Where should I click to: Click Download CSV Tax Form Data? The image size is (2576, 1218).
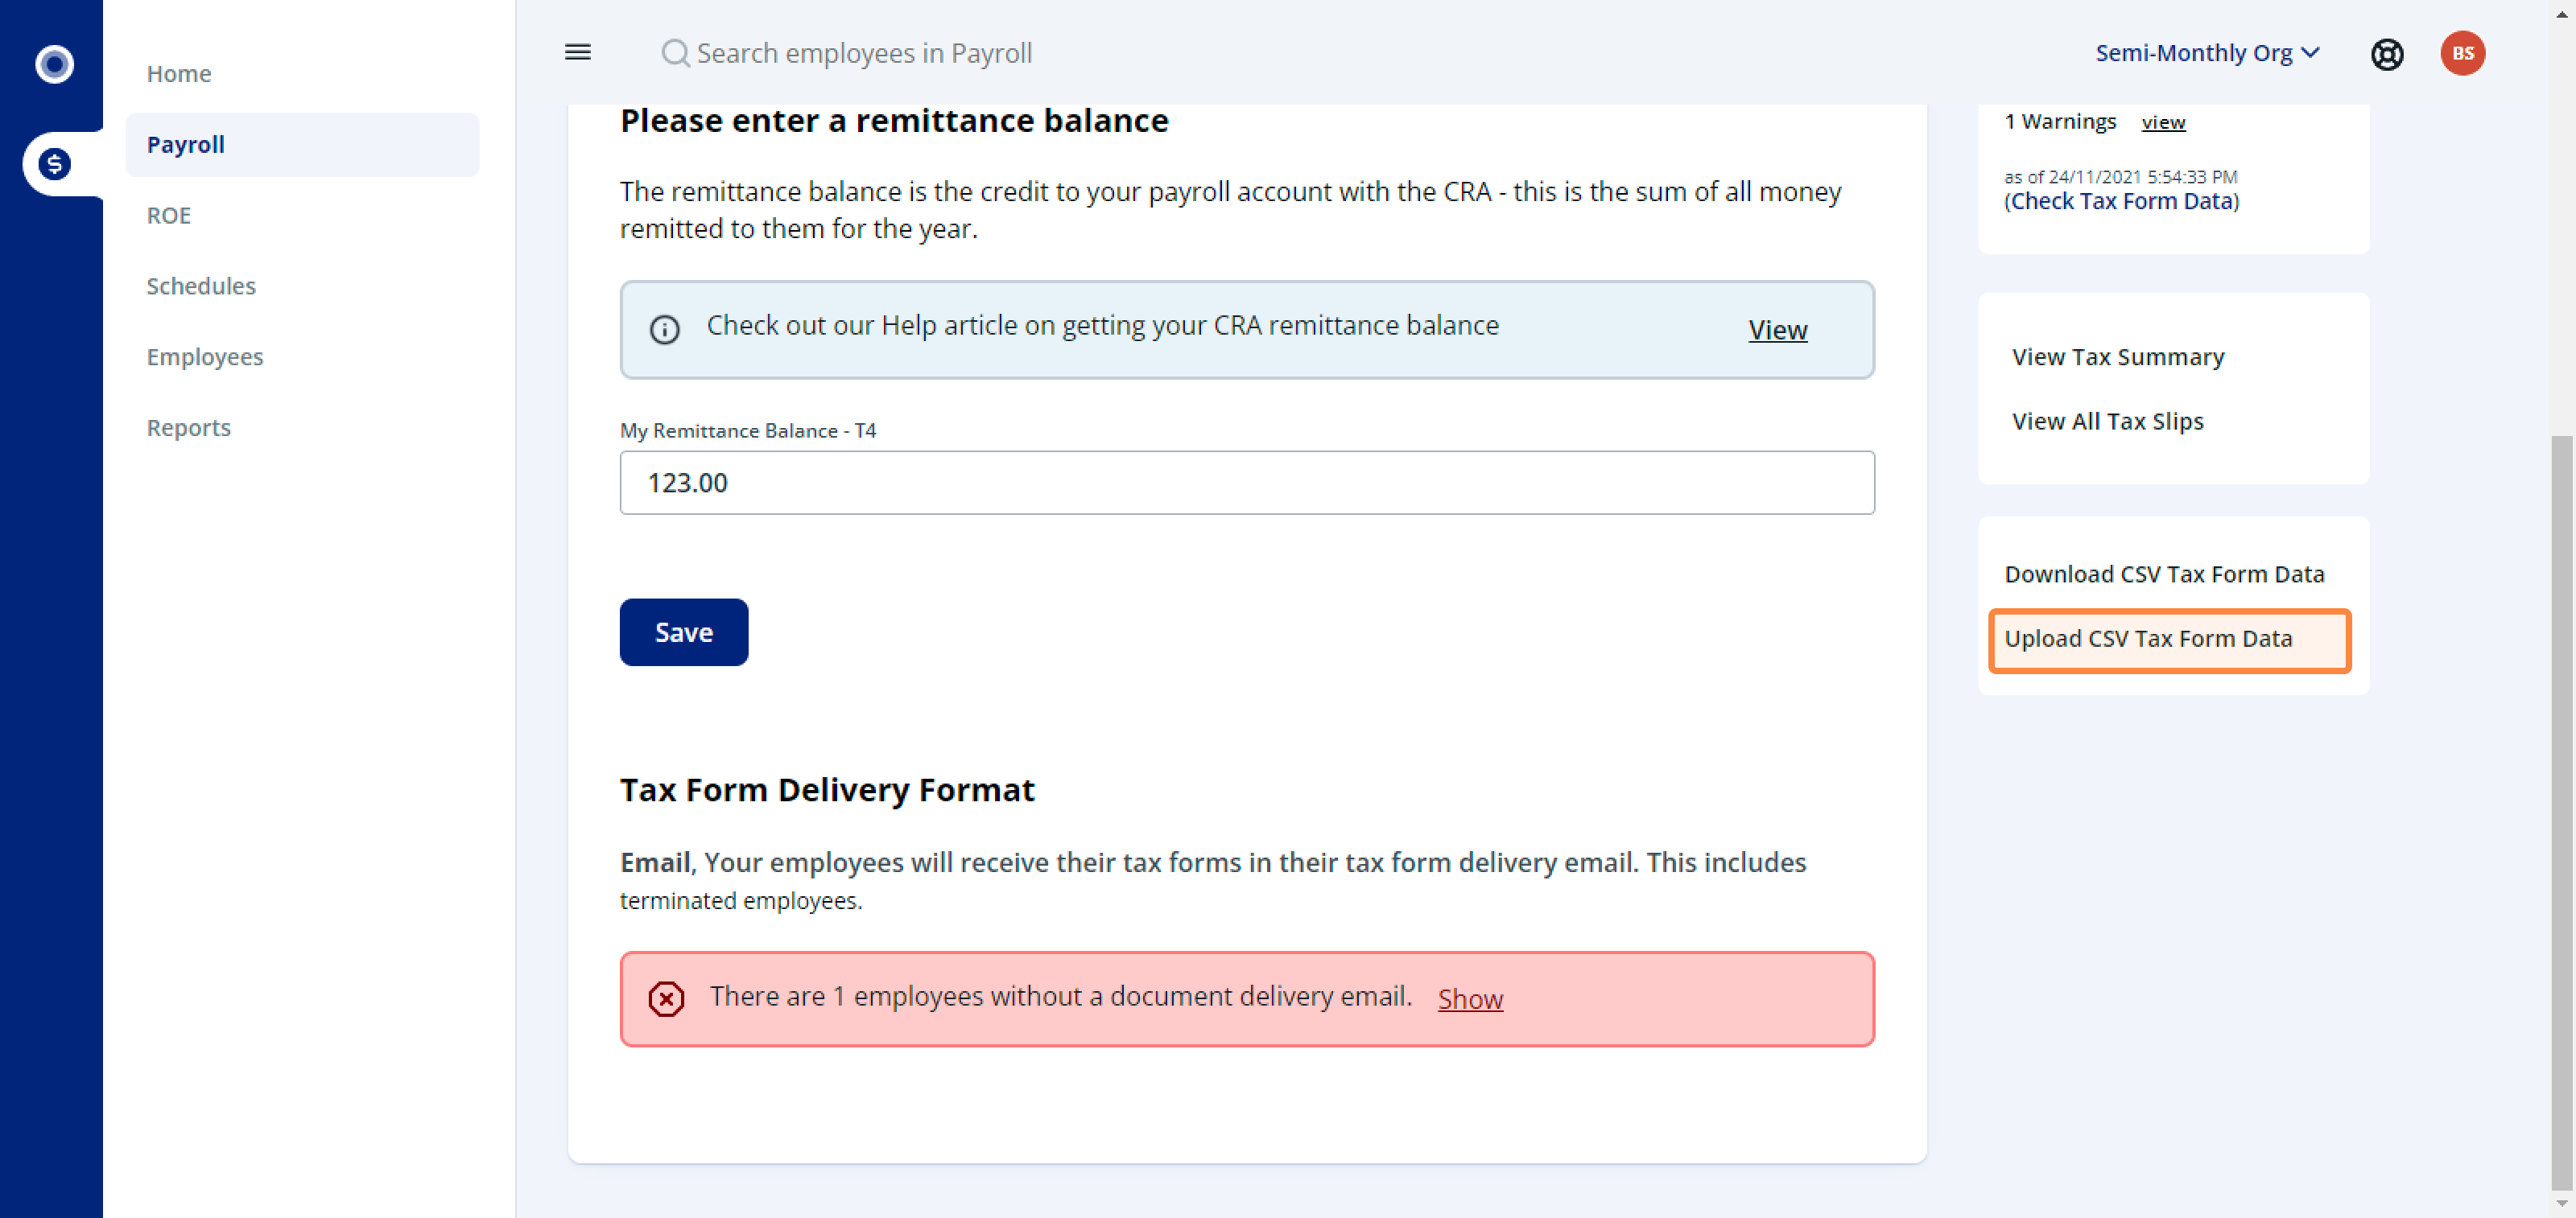pos(2164,574)
